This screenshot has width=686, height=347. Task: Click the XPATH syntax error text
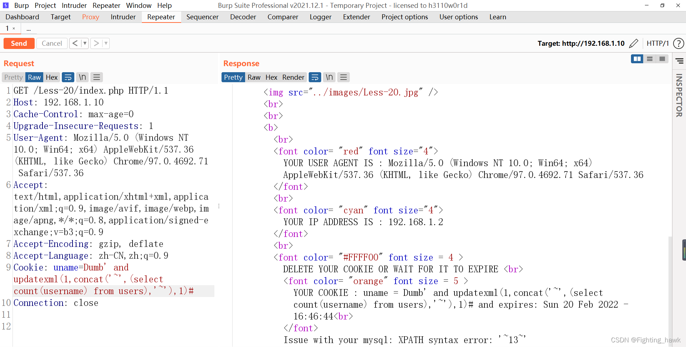[x=405, y=340]
